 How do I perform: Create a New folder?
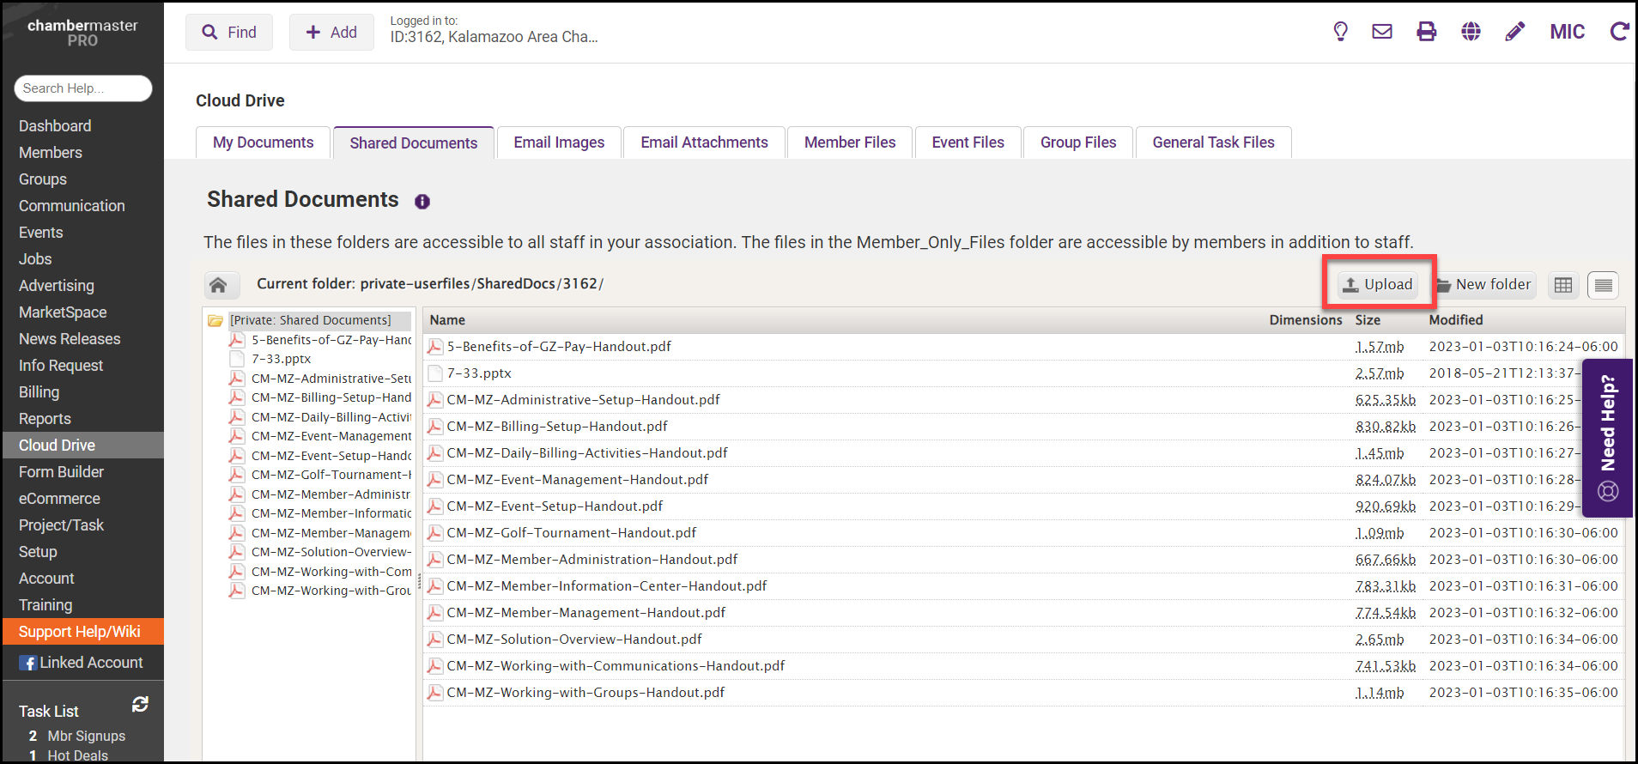tap(1484, 285)
